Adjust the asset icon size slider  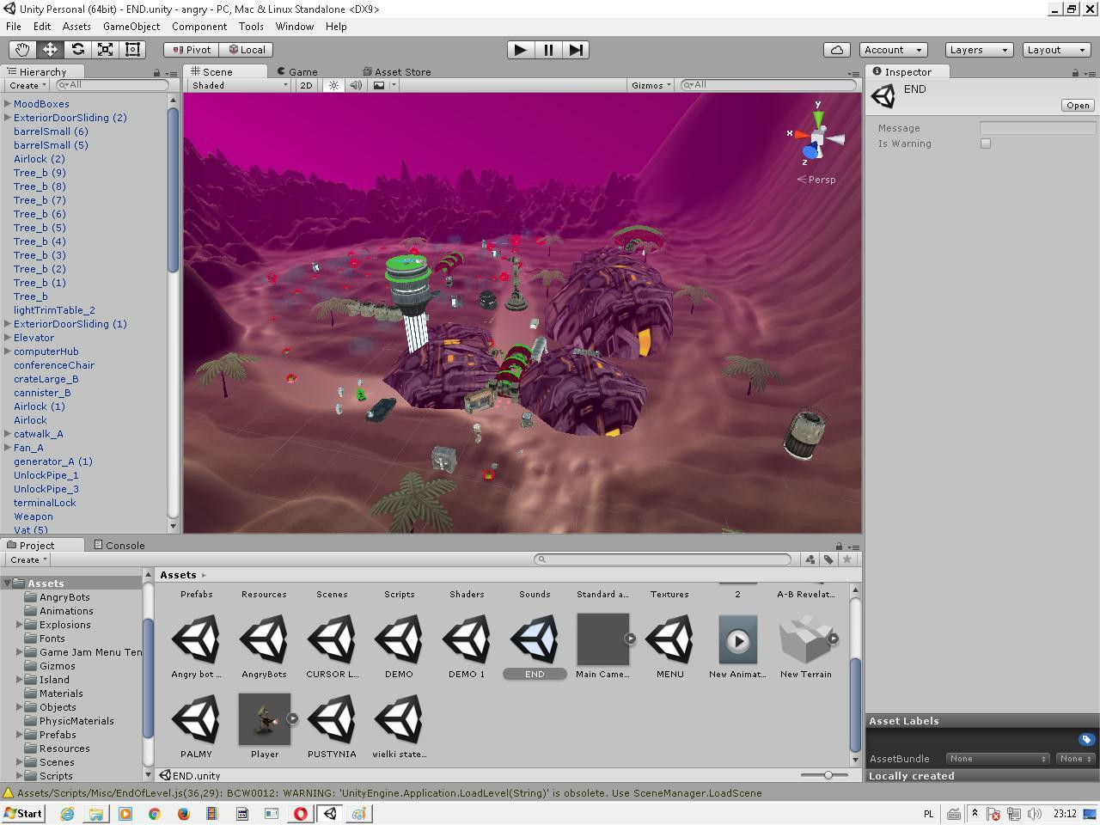click(827, 775)
